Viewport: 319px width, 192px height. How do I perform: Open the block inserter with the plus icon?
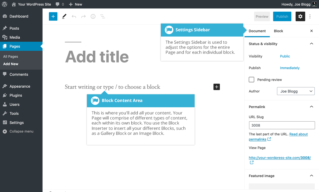(x=53, y=16)
